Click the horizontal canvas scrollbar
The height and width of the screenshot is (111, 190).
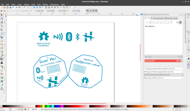tap(77, 103)
